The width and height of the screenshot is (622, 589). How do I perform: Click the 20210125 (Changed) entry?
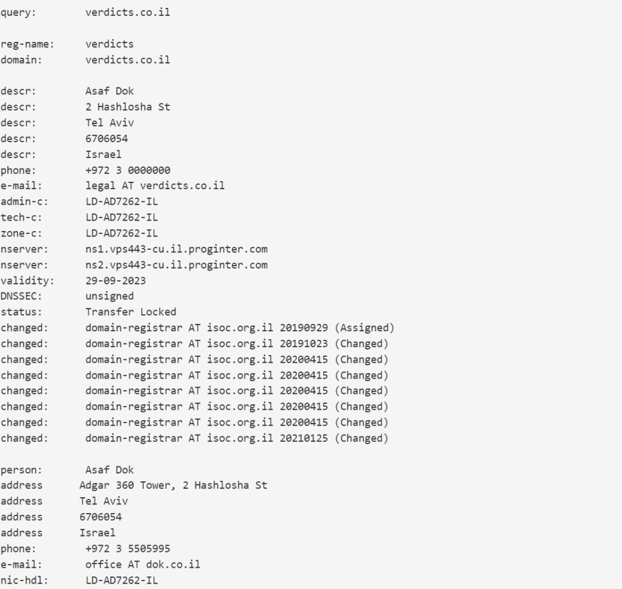(334, 438)
